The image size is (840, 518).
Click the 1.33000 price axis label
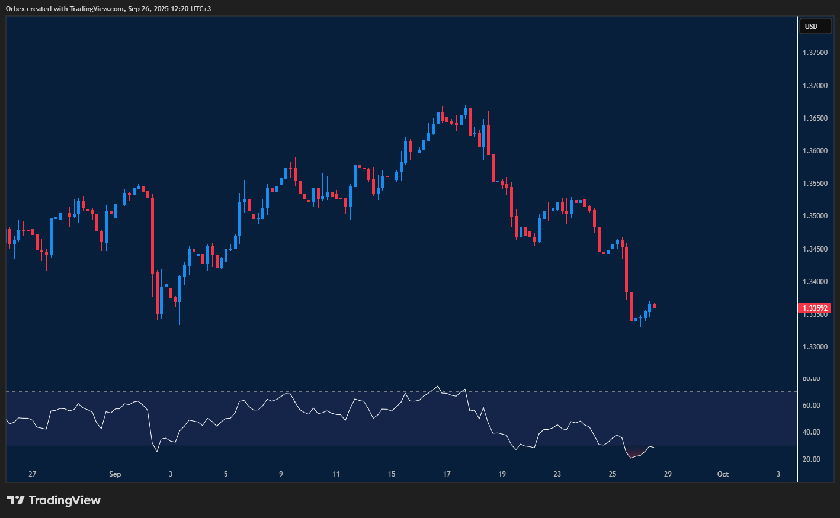coord(815,347)
